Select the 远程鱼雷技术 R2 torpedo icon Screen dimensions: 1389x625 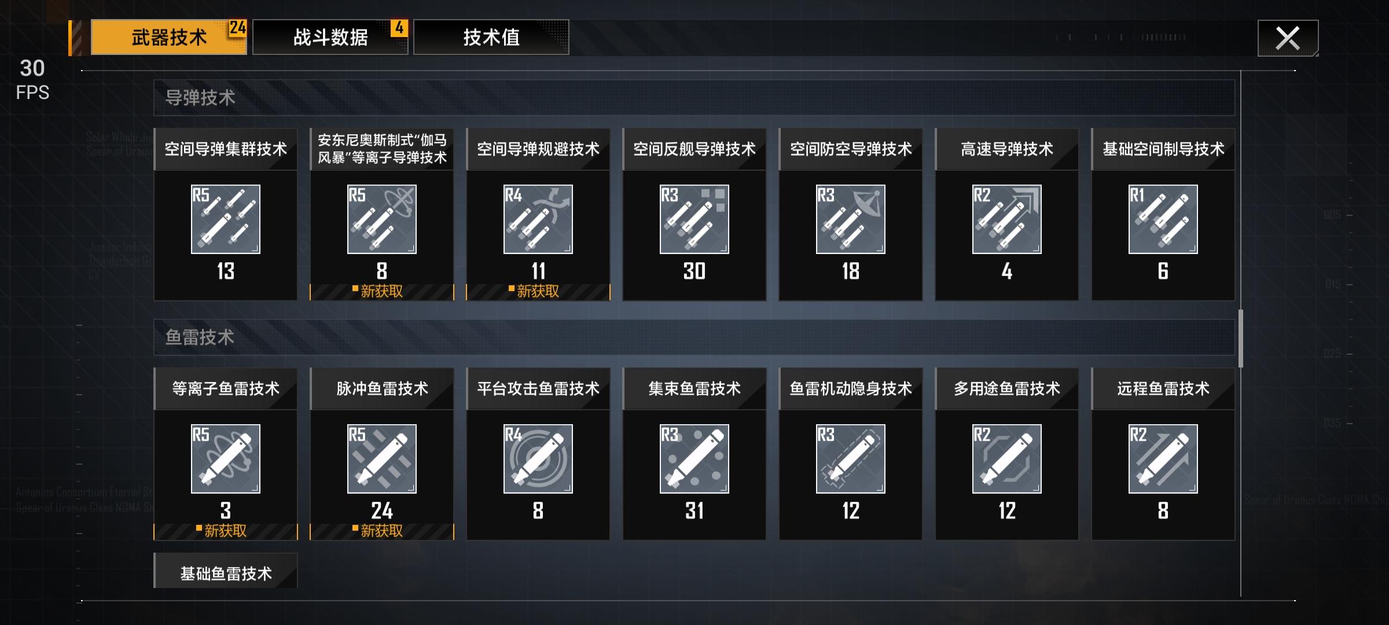1163,459
